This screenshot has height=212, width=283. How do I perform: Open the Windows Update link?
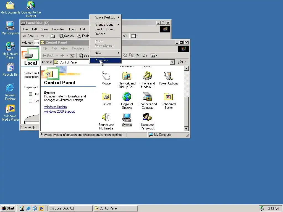click(55, 107)
